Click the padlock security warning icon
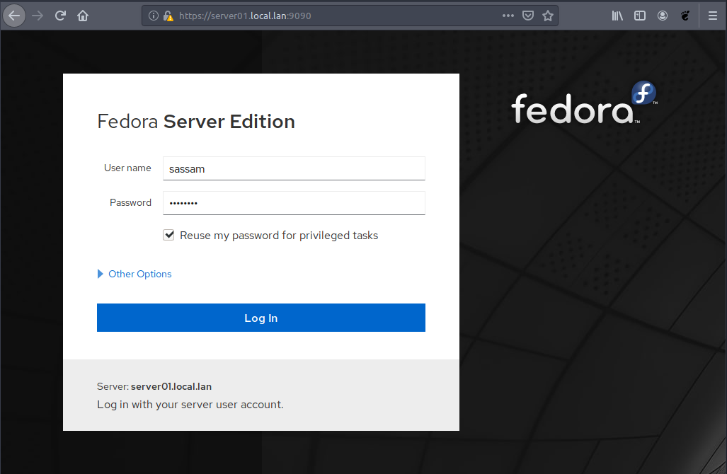This screenshot has height=474, width=727. click(168, 16)
